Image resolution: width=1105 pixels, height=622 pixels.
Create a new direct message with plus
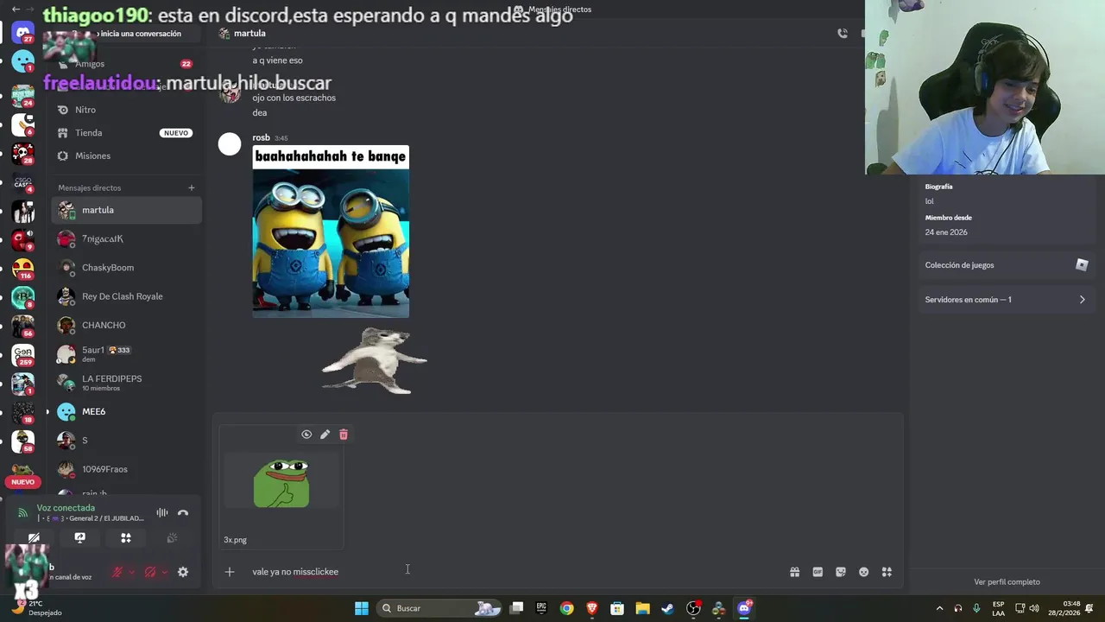click(192, 187)
